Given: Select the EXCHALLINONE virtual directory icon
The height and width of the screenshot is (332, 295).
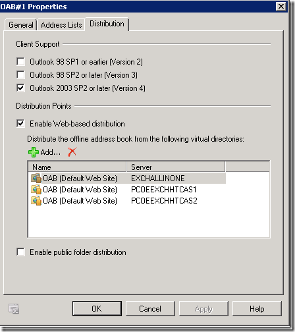Looking at the screenshot, I should 36,178.
